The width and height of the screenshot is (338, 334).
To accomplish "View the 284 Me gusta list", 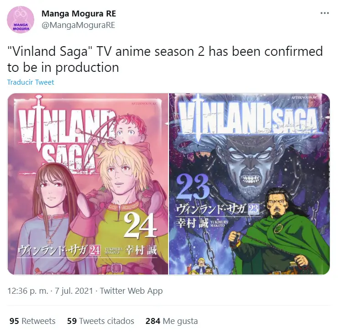I will pos(172,321).
